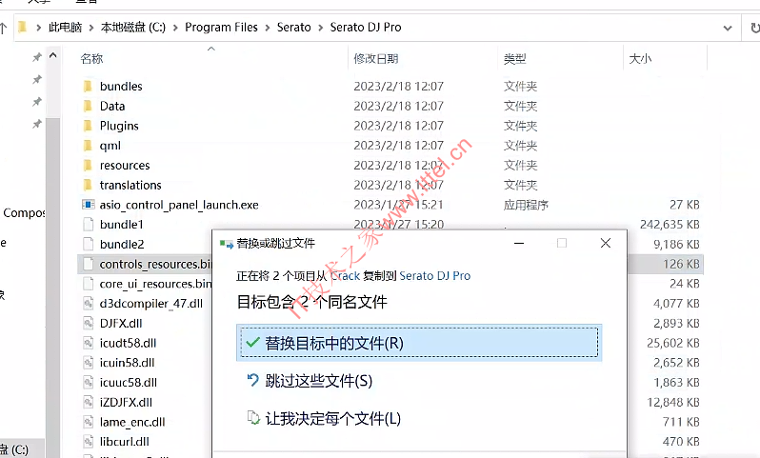The image size is (760, 458).
Task: Select the iZDJFX.dll file icon
Action: pyautogui.click(x=88, y=402)
